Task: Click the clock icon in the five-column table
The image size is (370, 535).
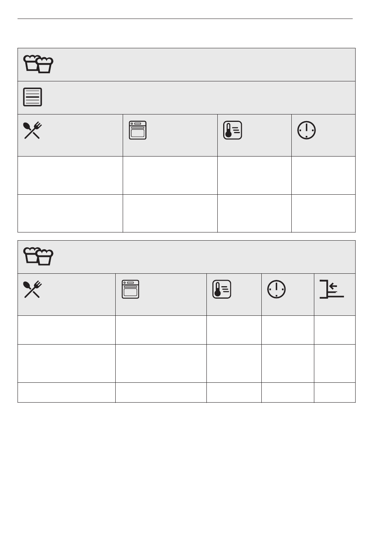Action: (277, 290)
